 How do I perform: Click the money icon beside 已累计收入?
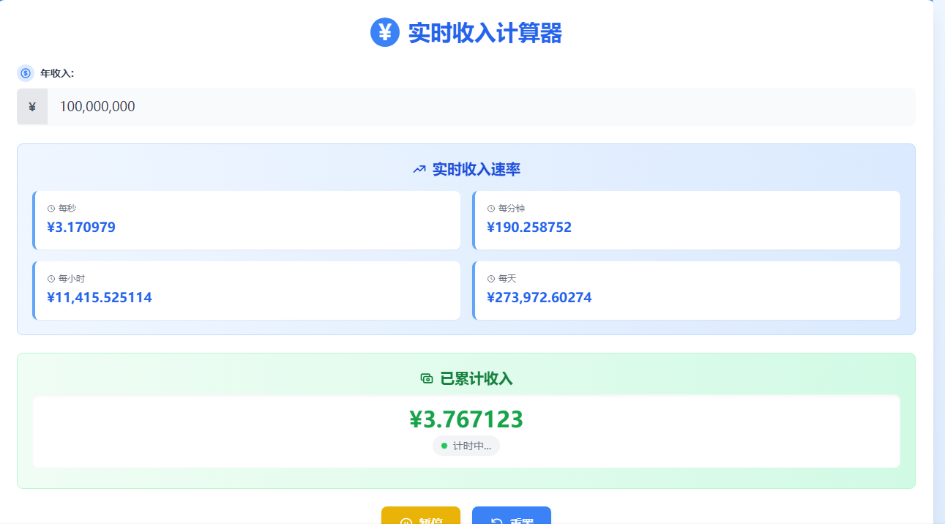[427, 378]
